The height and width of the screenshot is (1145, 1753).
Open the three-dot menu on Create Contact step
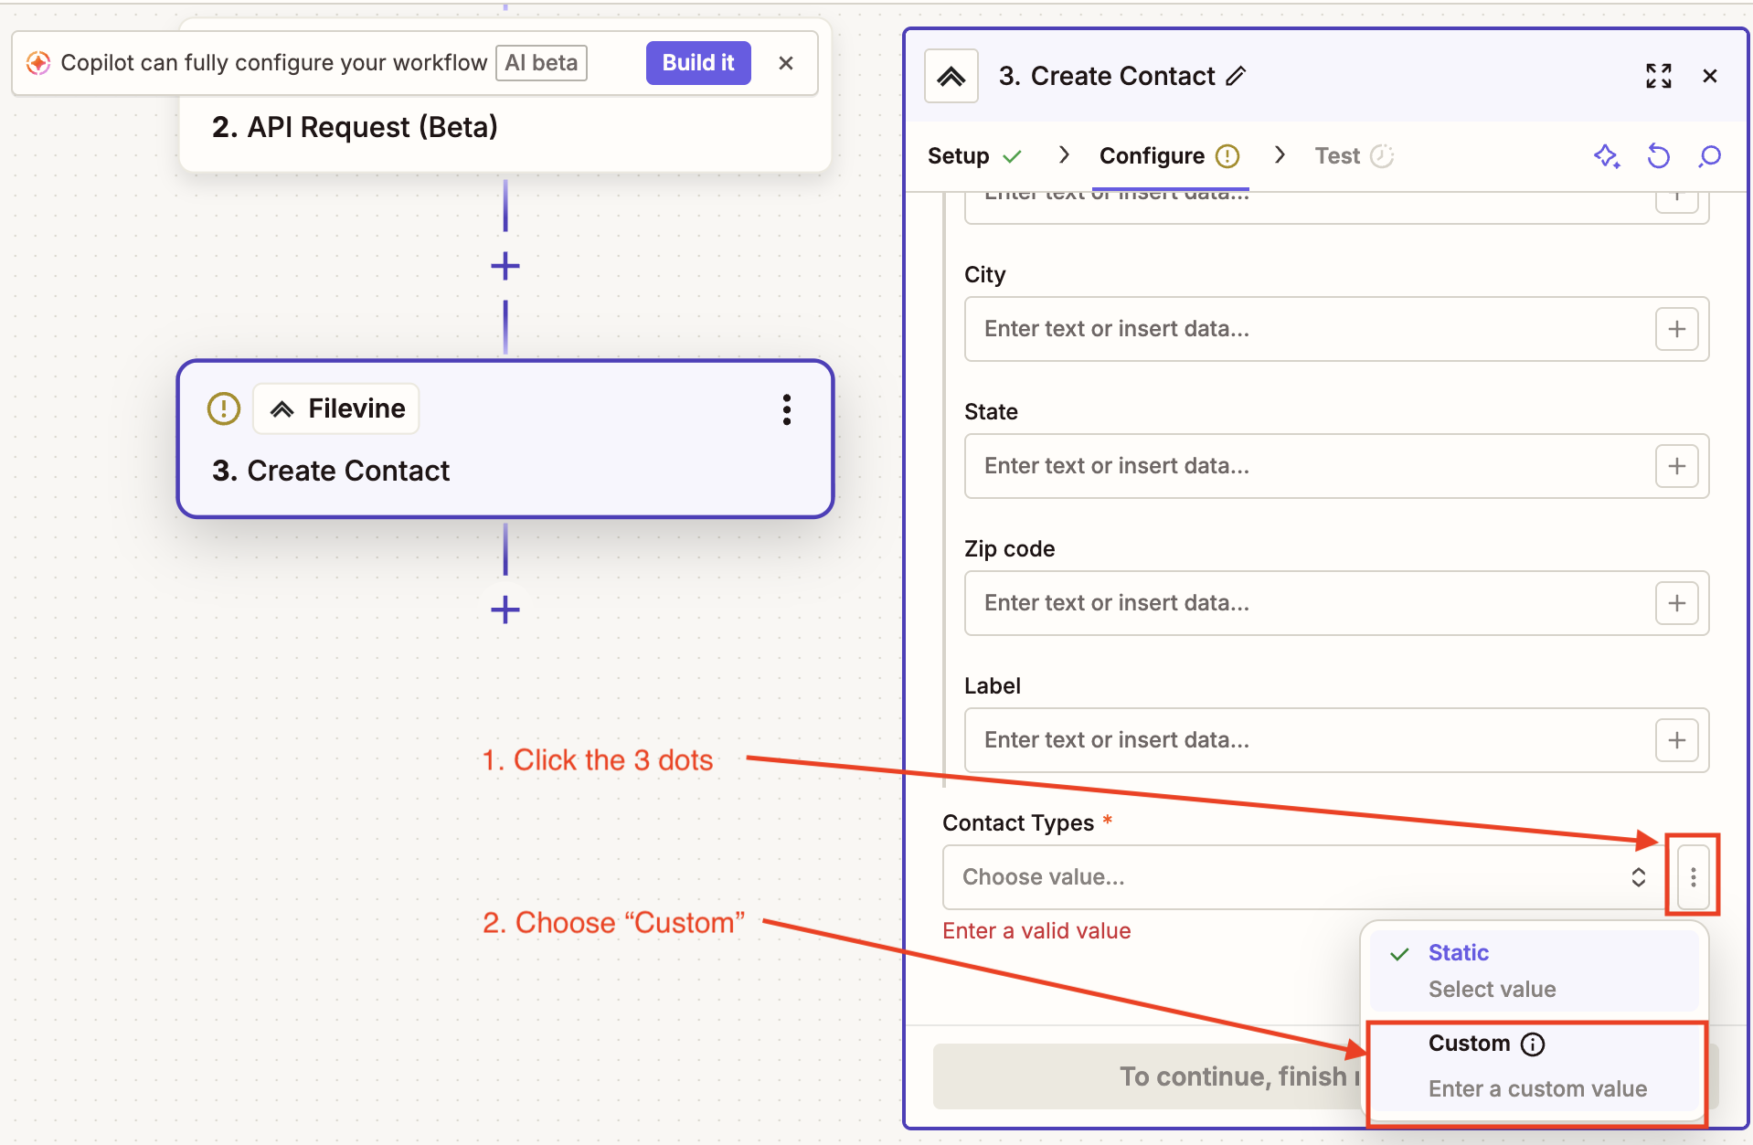tap(787, 409)
